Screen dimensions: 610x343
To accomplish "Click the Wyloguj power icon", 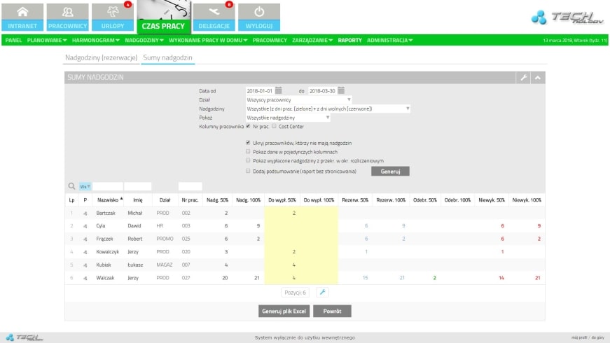I will tap(258, 17).
